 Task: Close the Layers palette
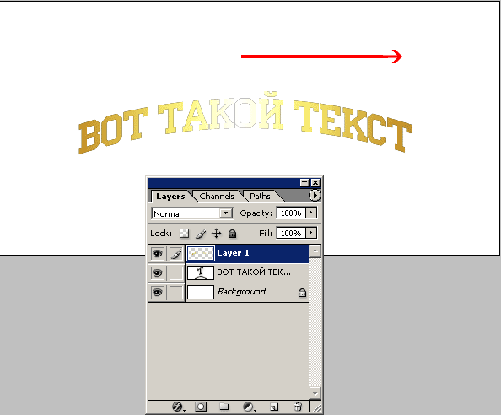pyautogui.click(x=315, y=182)
